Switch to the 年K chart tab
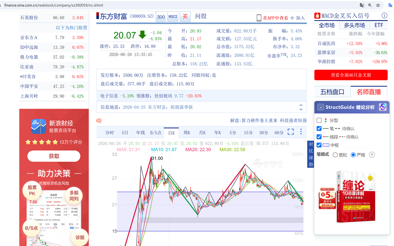 click(218, 133)
